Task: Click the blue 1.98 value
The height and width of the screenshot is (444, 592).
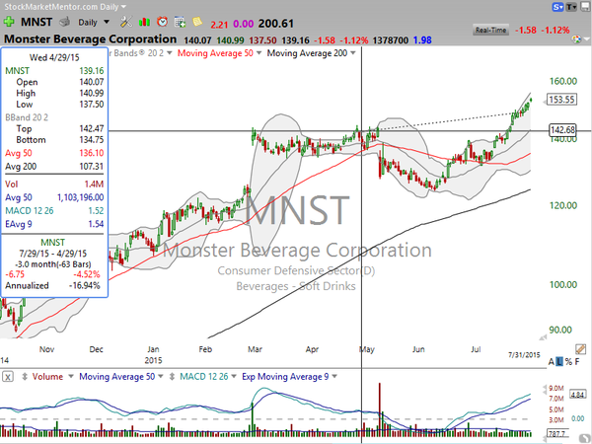Action: [x=422, y=40]
